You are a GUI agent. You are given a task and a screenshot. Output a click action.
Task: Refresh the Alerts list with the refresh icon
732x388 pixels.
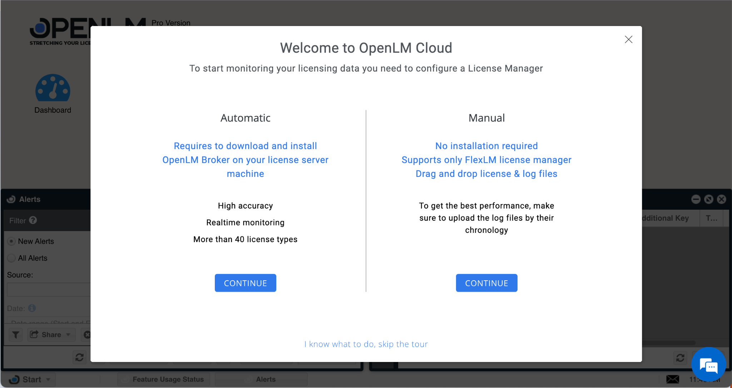[79, 357]
